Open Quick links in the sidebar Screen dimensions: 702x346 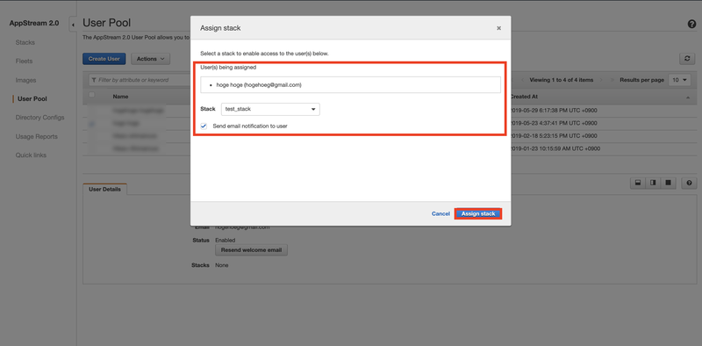pos(31,155)
